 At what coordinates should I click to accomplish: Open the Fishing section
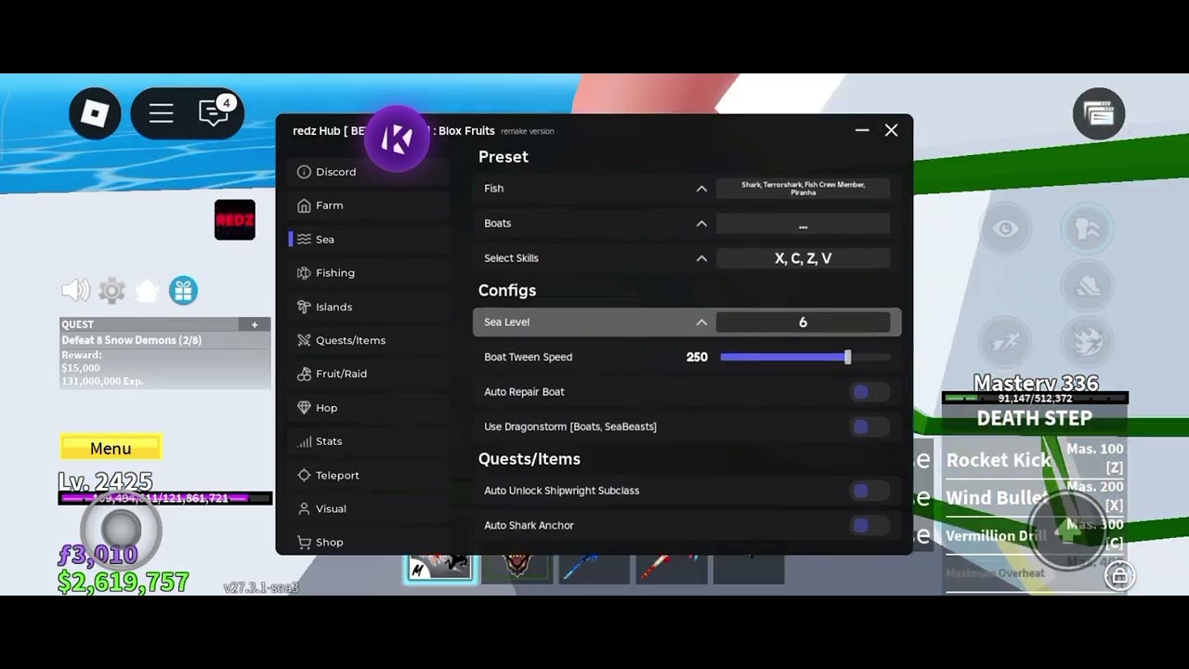(369, 273)
